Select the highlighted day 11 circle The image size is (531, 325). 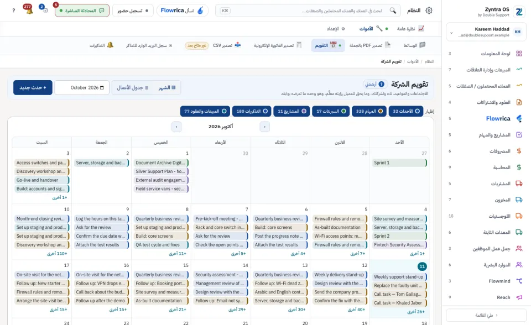pyautogui.click(x=422, y=266)
